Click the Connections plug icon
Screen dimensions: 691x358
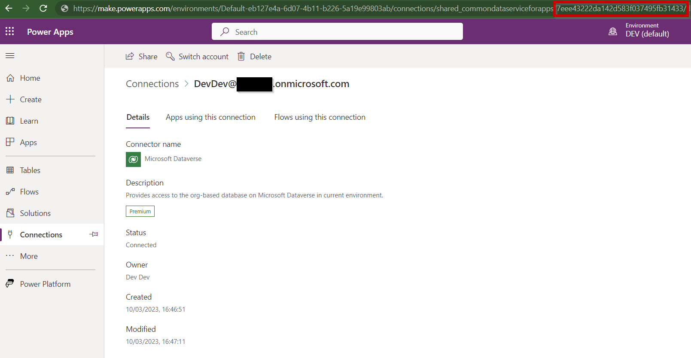[x=10, y=234]
